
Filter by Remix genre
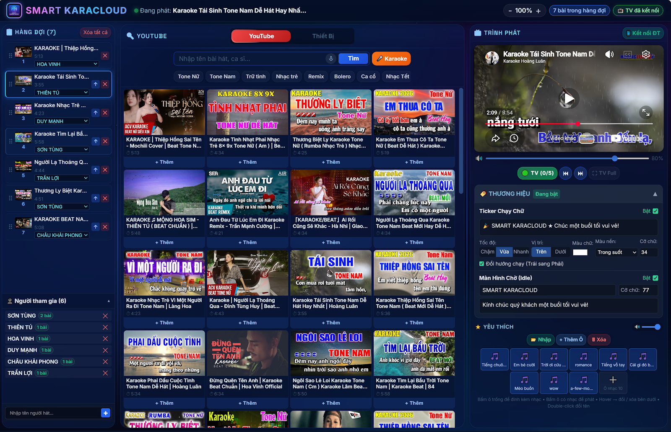(316, 77)
